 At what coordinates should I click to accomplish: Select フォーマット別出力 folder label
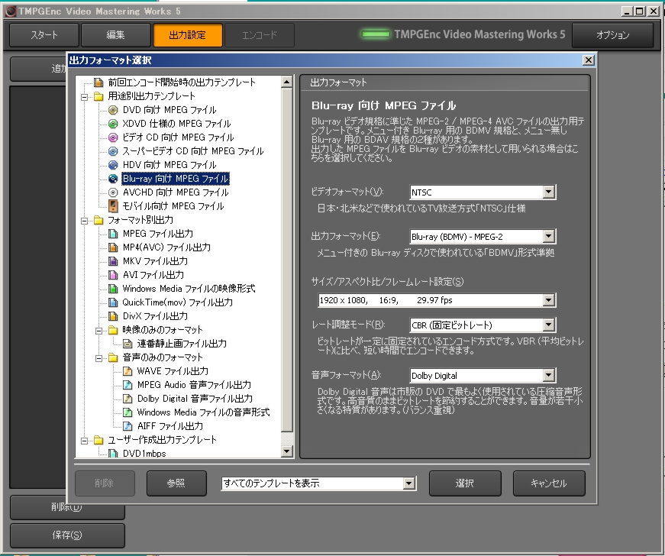[x=140, y=220]
